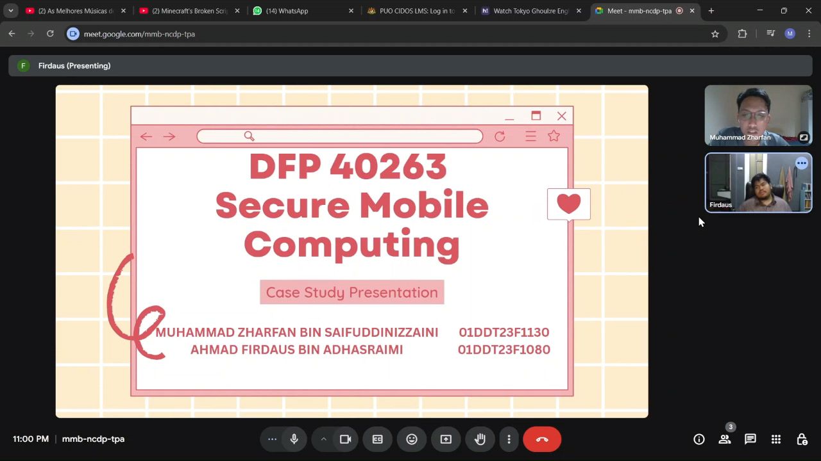Open host controls lock icon

(802, 439)
